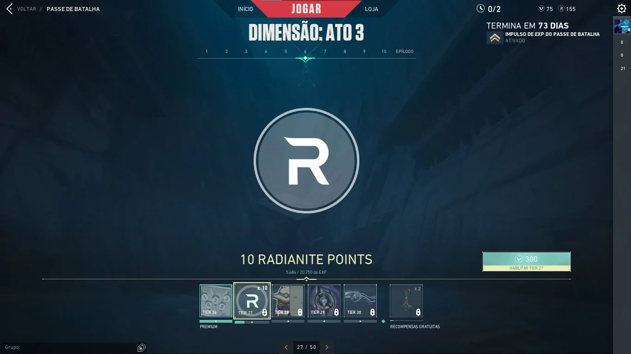The image size is (631, 354).
Task: Open the INÍCIO tab
Action: pos(245,9)
